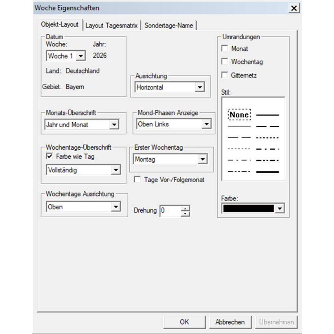Choose the thin solid line below None

coord(239,127)
